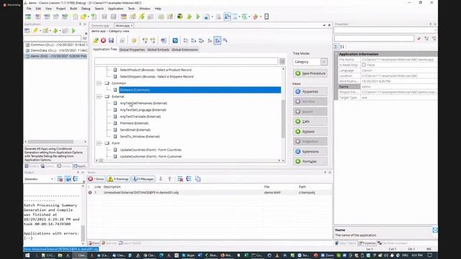The width and height of the screenshot is (461, 259).
Task: Click the New Procedure button
Action: click(x=310, y=73)
